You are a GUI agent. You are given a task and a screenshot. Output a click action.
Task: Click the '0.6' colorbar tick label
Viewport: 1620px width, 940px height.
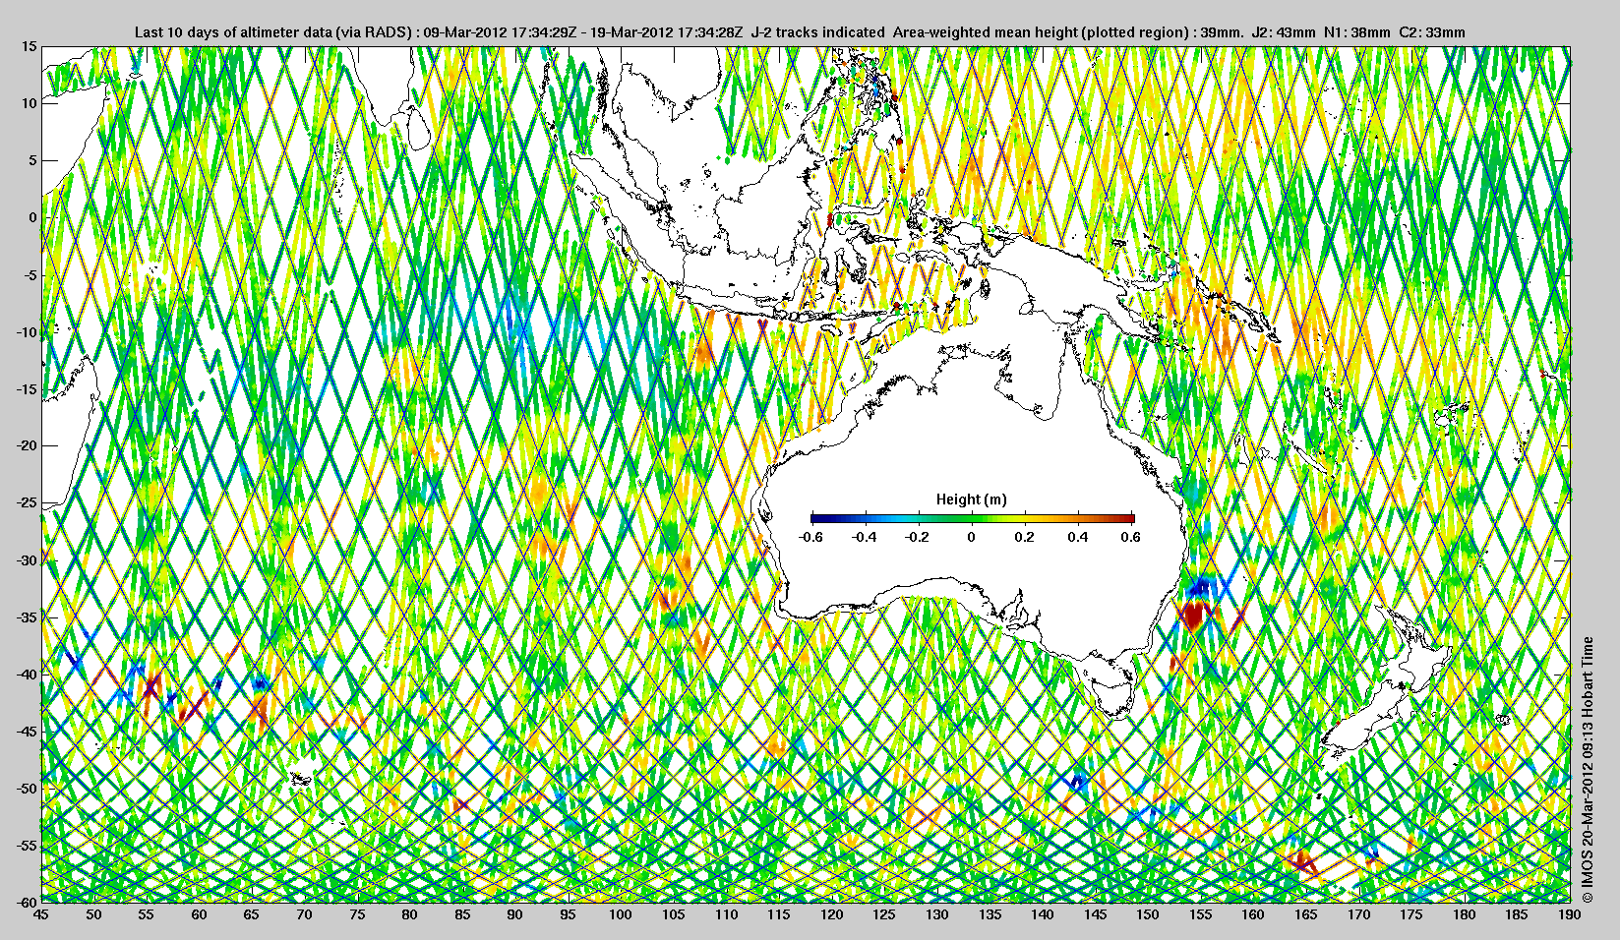coord(1130,537)
